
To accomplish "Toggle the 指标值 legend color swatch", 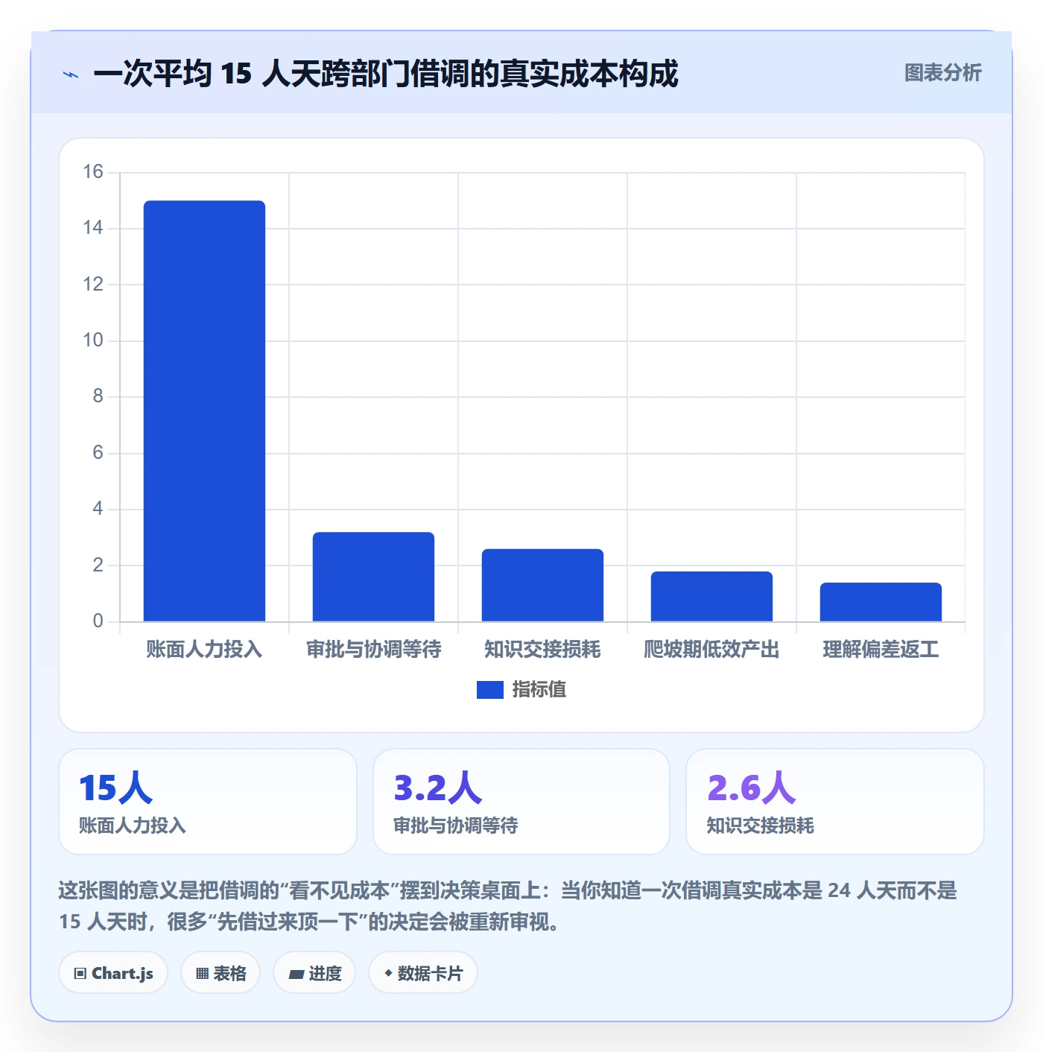I will point(489,690).
